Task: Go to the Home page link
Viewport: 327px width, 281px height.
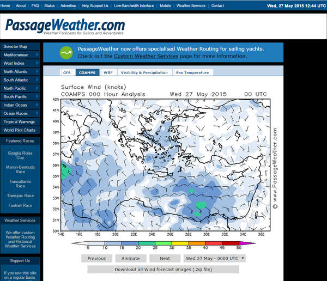Action: [5, 6]
